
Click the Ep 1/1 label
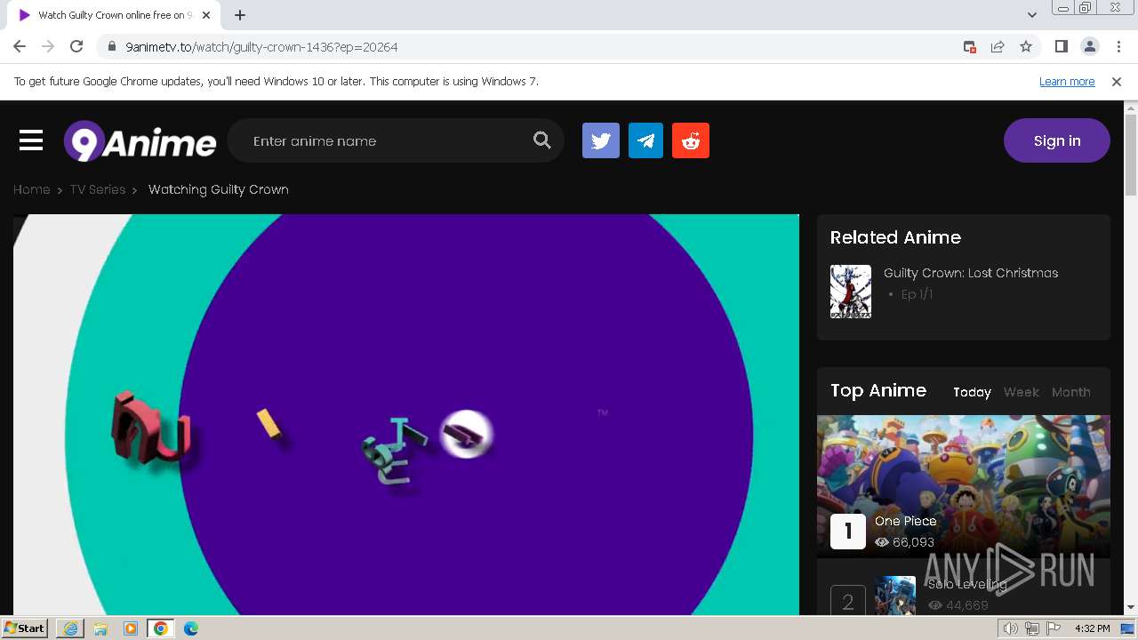917,294
